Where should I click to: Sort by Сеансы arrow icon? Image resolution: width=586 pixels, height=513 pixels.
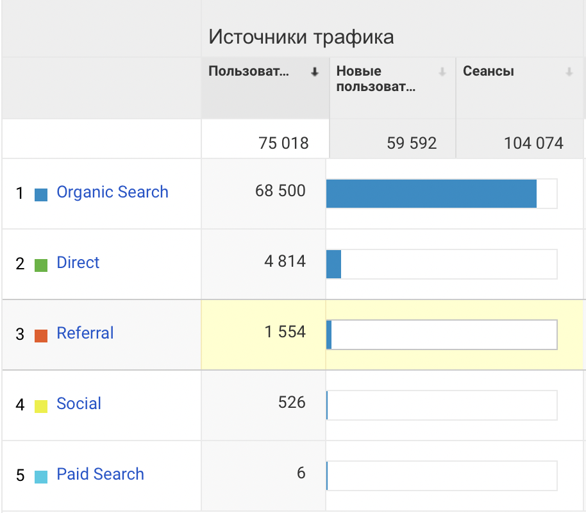click(x=569, y=72)
